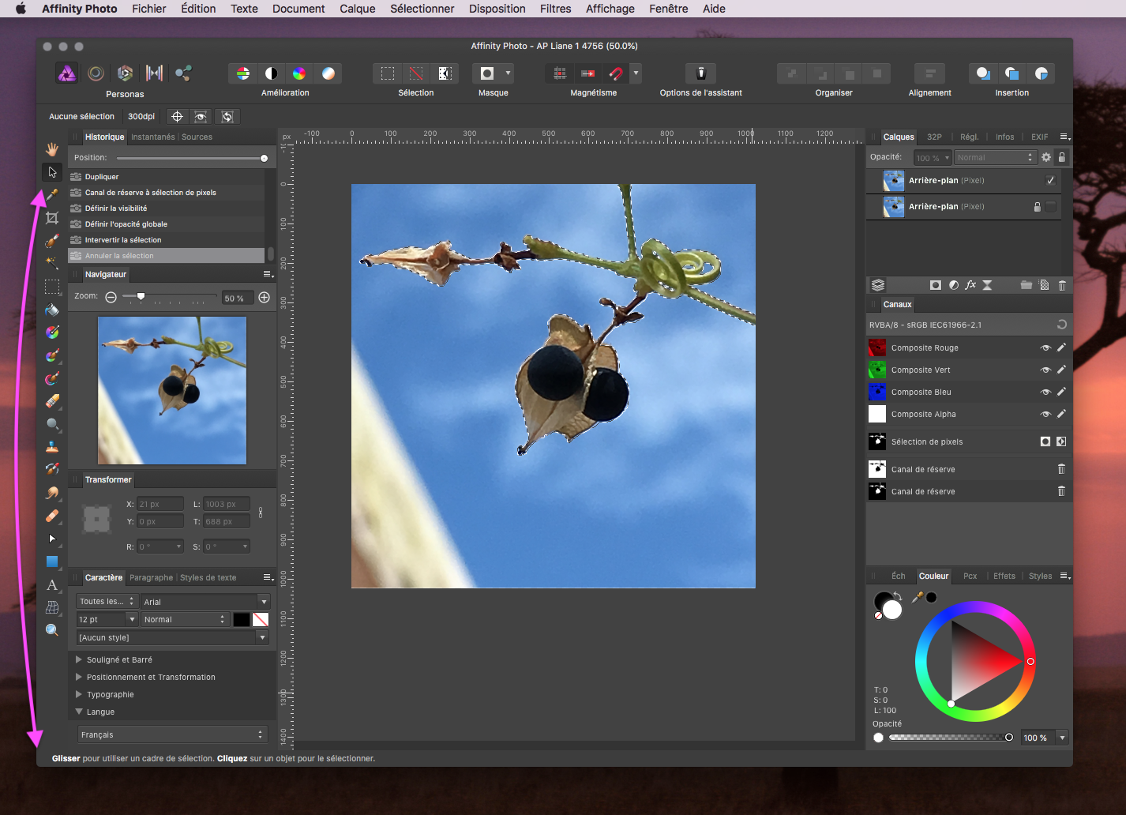Open layer effects (fx) icon
This screenshot has width=1126, height=815.
tap(970, 285)
